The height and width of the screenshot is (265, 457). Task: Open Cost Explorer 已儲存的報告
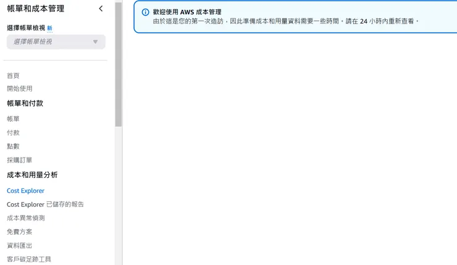tap(45, 204)
